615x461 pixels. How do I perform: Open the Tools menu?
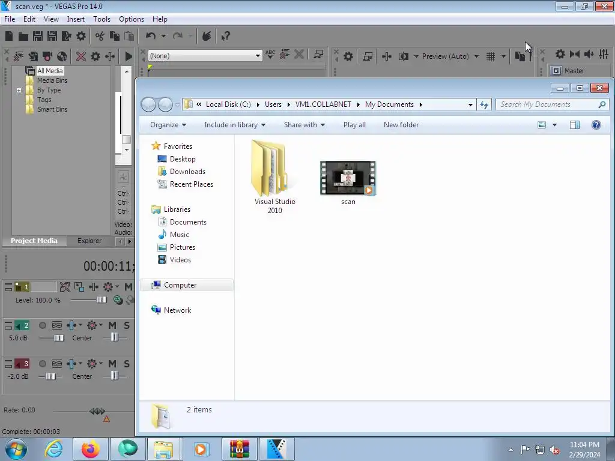(x=101, y=19)
